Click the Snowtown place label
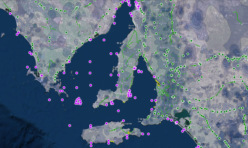The height and width of the screenshot is (148, 248). pos(146,36)
